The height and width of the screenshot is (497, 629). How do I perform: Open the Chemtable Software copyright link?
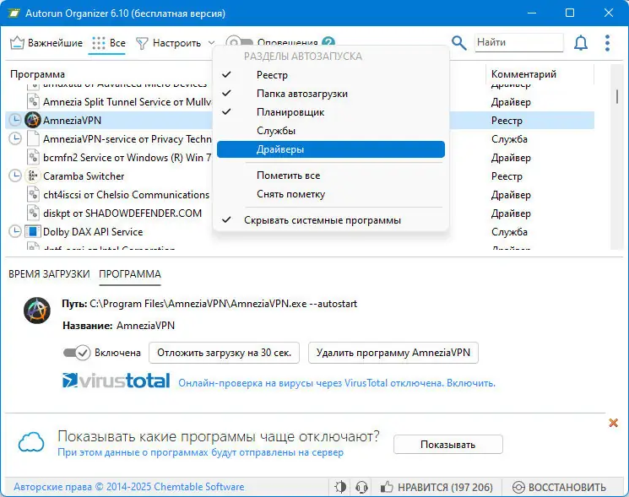pos(129,487)
